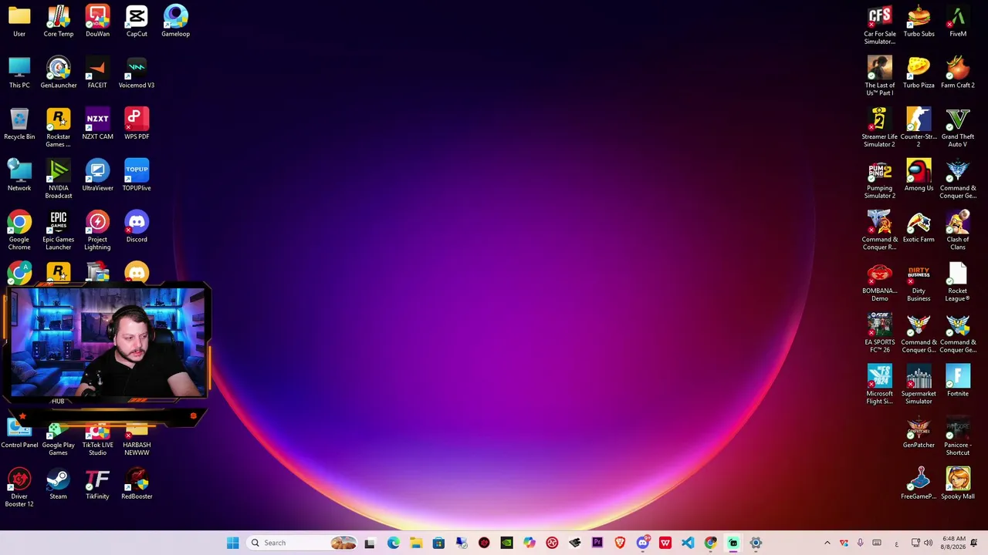Image resolution: width=988 pixels, height=555 pixels.
Task: Open the Core Temp desktop shortcut
Action: click(x=59, y=21)
